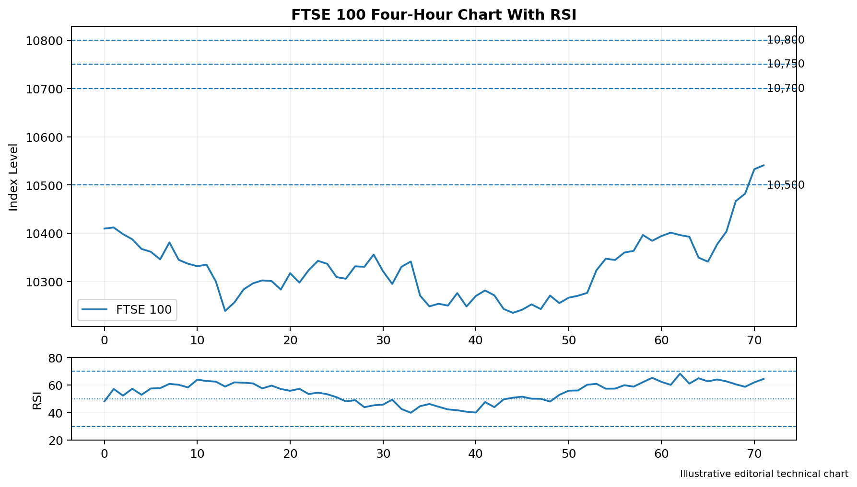Click the 60 tick on the RSI y-axis
The width and height of the screenshot is (857, 487).
(x=57, y=385)
